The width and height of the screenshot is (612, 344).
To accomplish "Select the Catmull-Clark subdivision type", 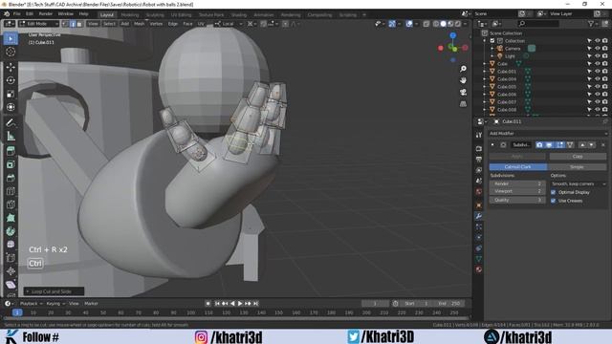I will [518, 167].
